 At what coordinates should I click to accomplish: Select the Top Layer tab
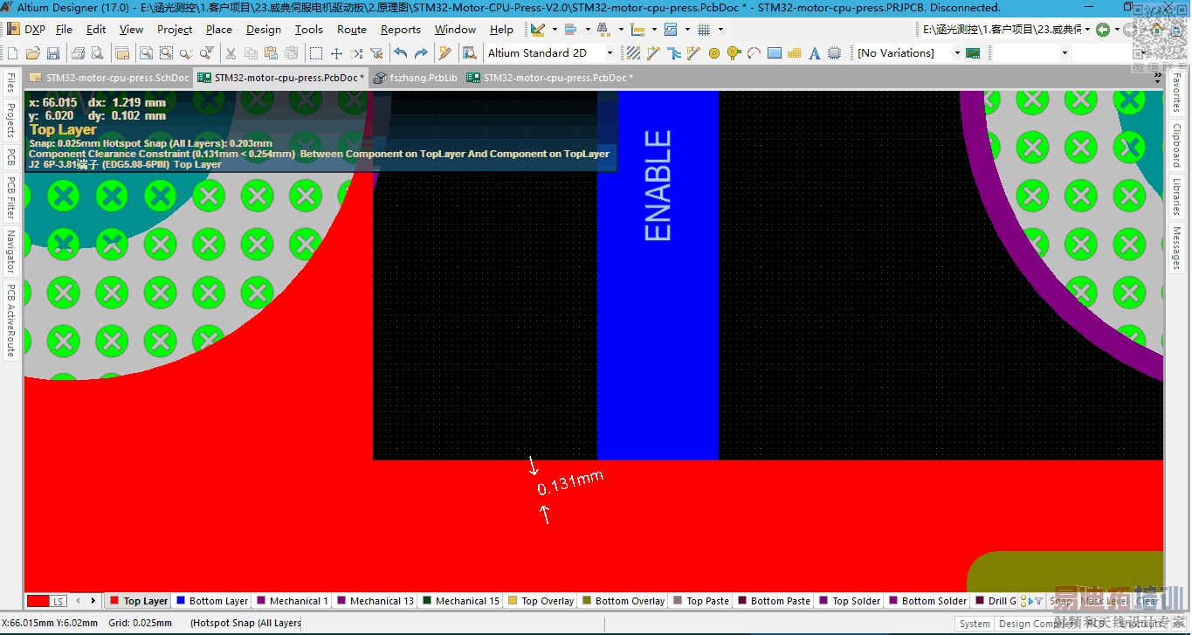click(138, 601)
